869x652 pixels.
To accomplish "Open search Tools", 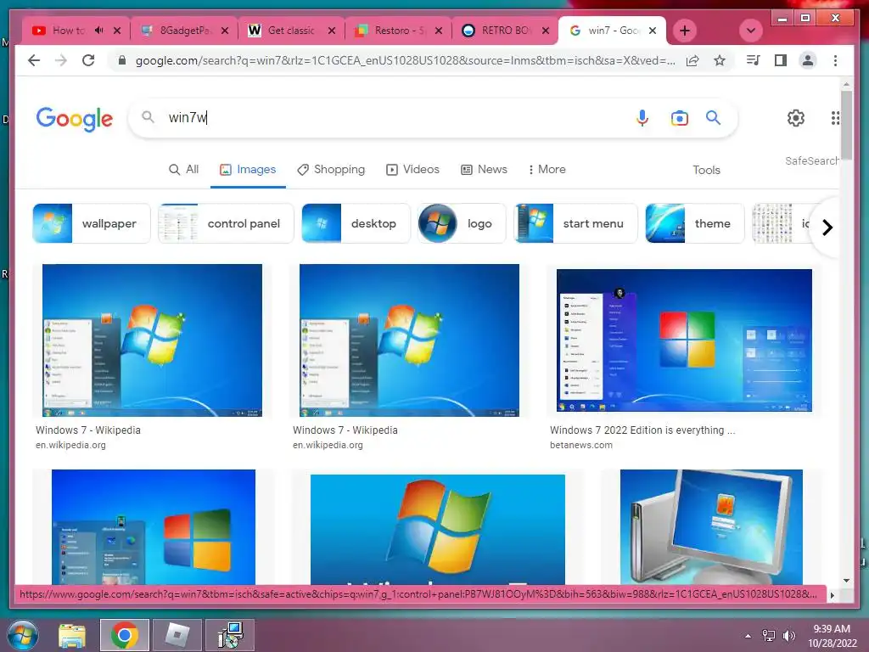I will (706, 170).
